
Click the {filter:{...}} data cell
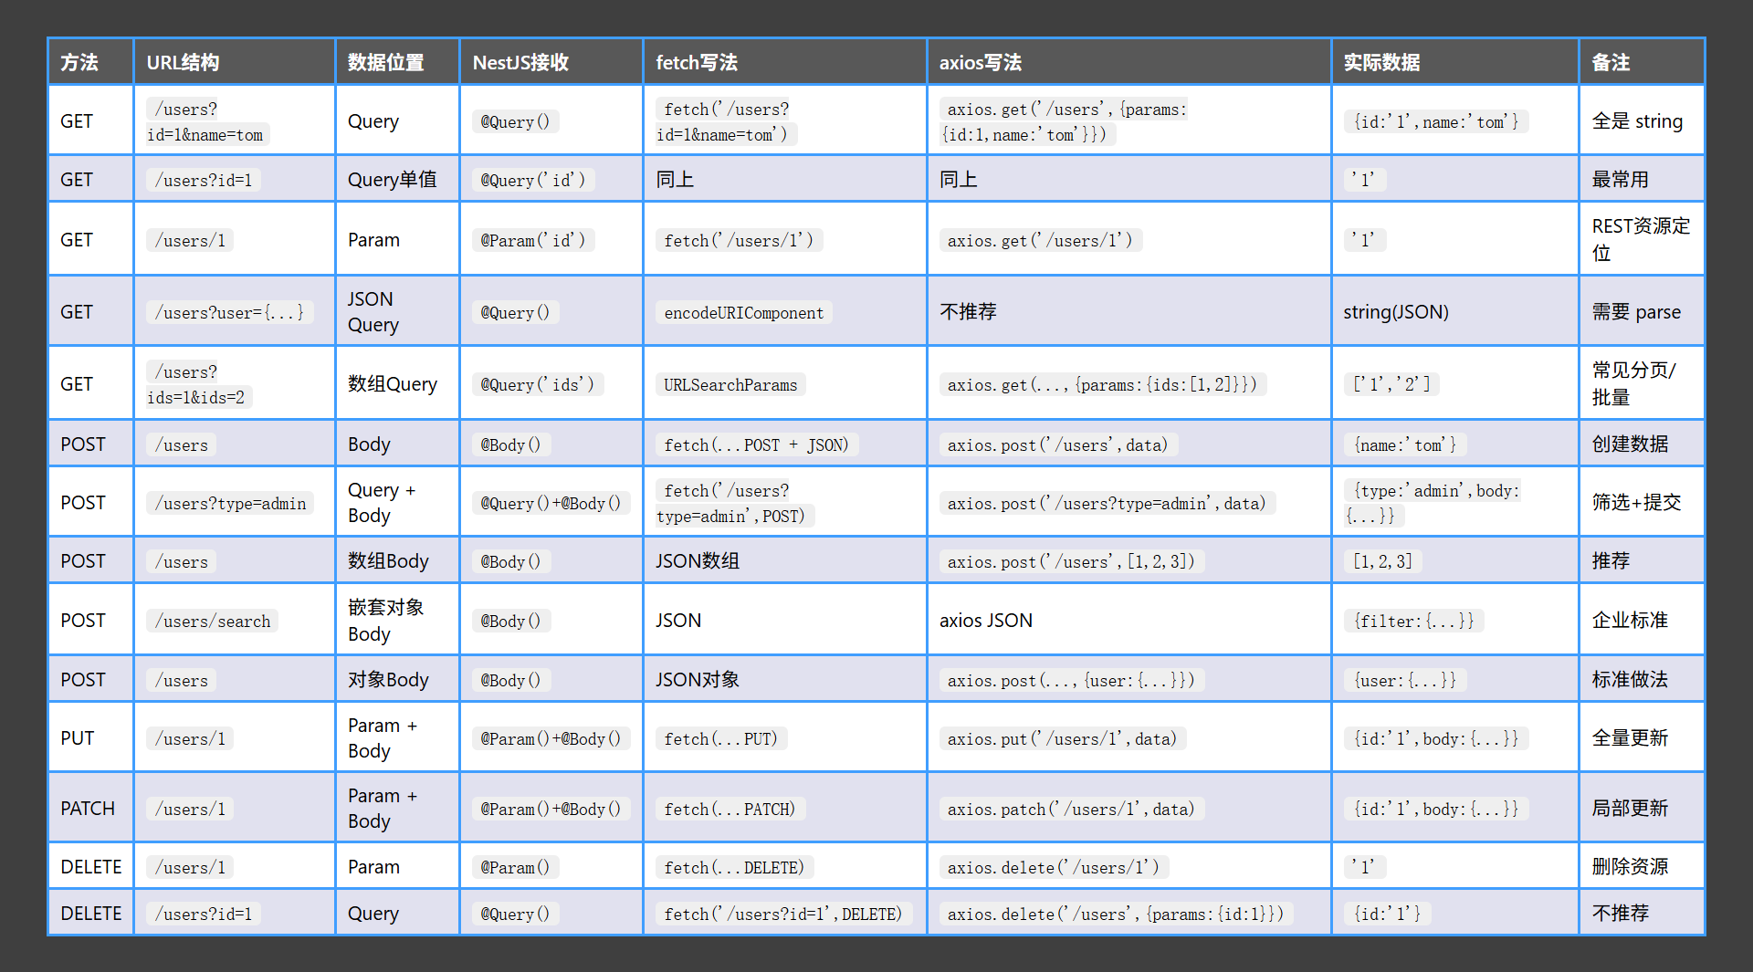point(1455,621)
